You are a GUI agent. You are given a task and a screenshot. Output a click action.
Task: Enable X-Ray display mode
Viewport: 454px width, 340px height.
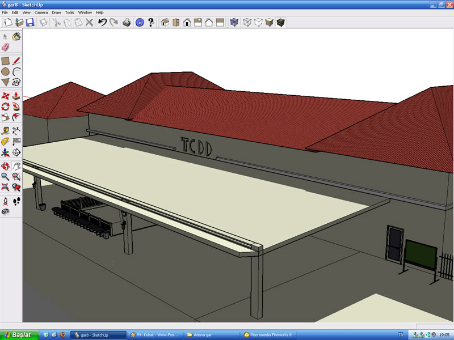234,22
